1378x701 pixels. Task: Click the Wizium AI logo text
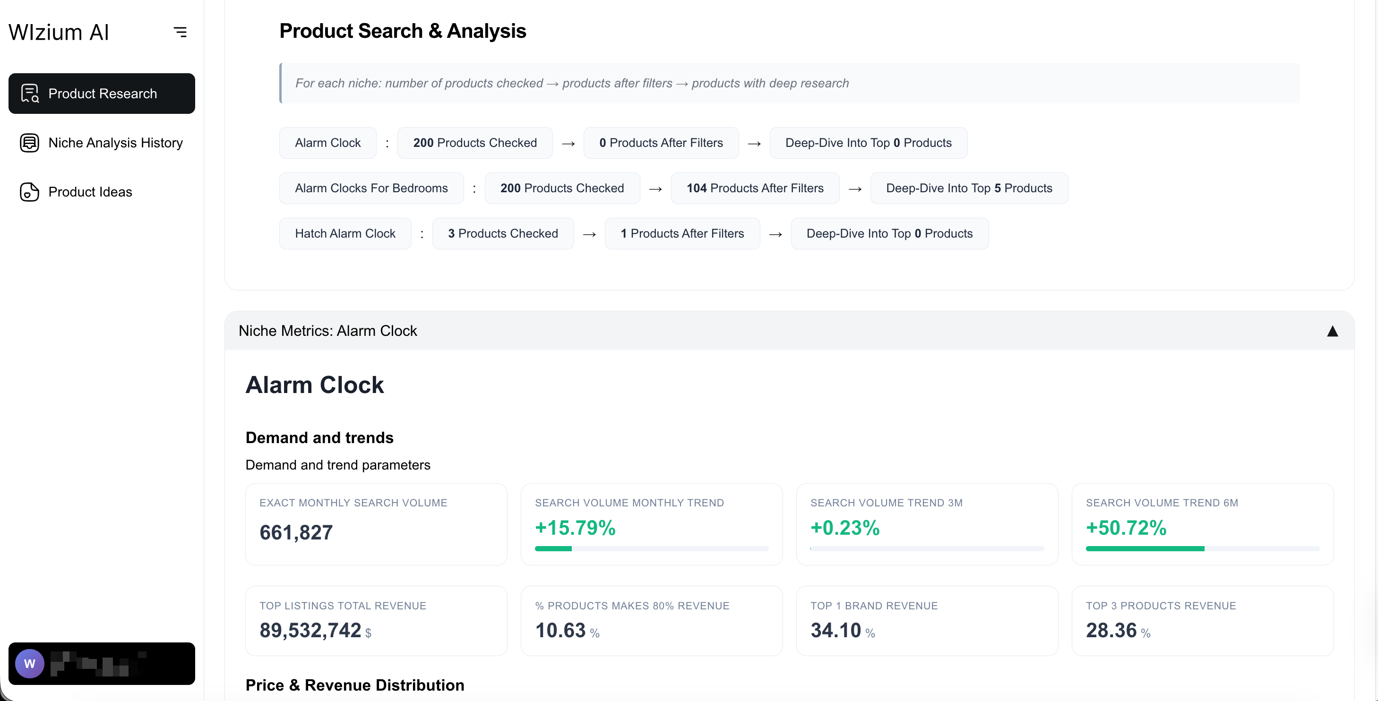tap(59, 32)
